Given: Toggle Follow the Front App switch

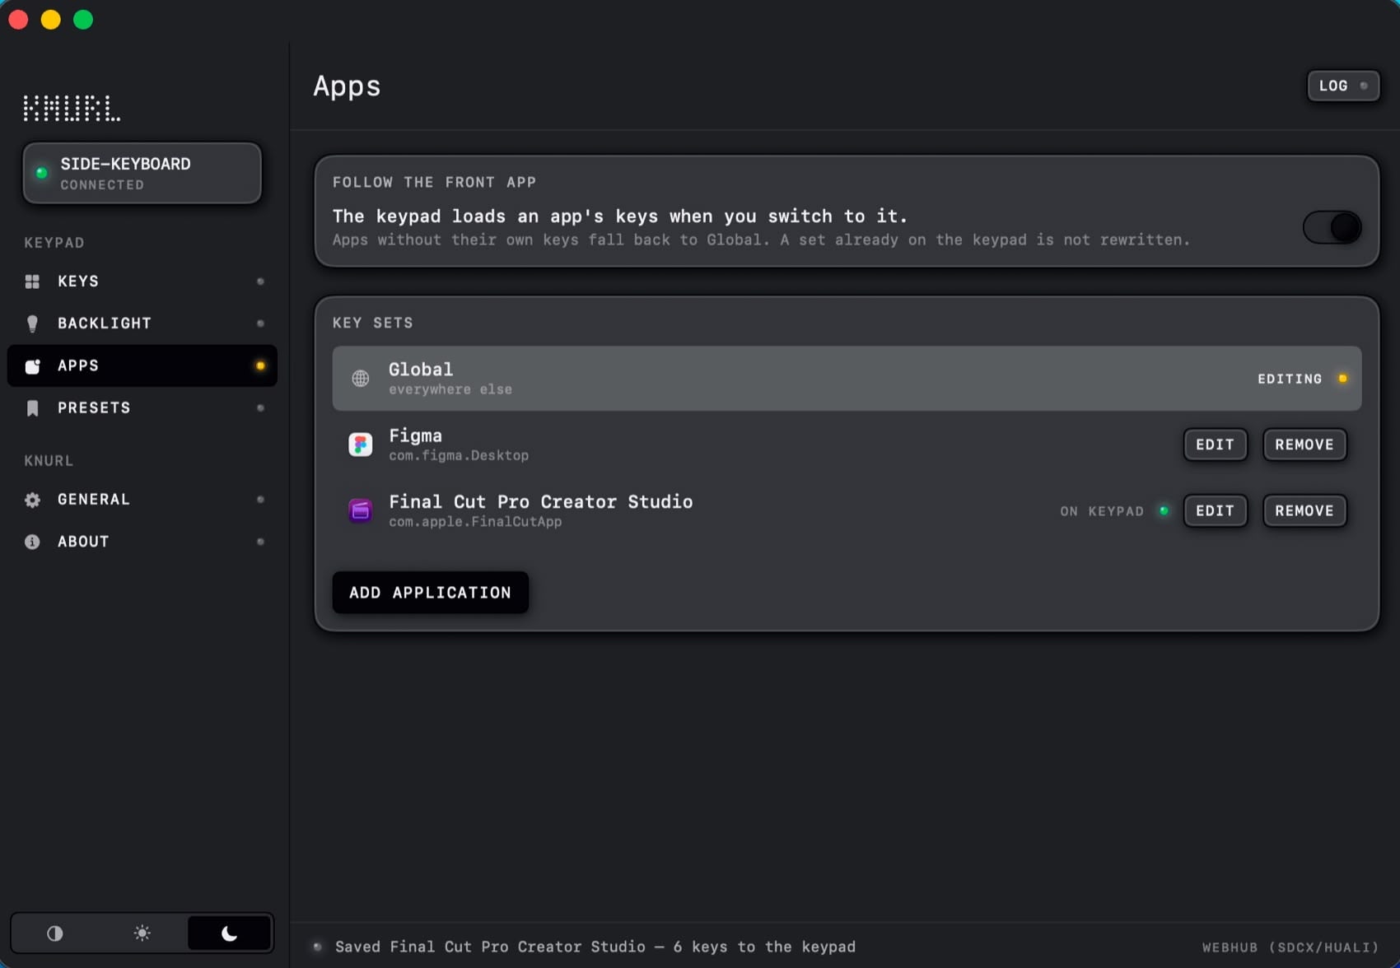Looking at the screenshot, I should [1332, 227].
